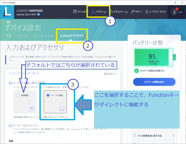Click バッテリーの詳細を表示 button
The width and height of the screenshot is (186, 144).
point(154,82)
